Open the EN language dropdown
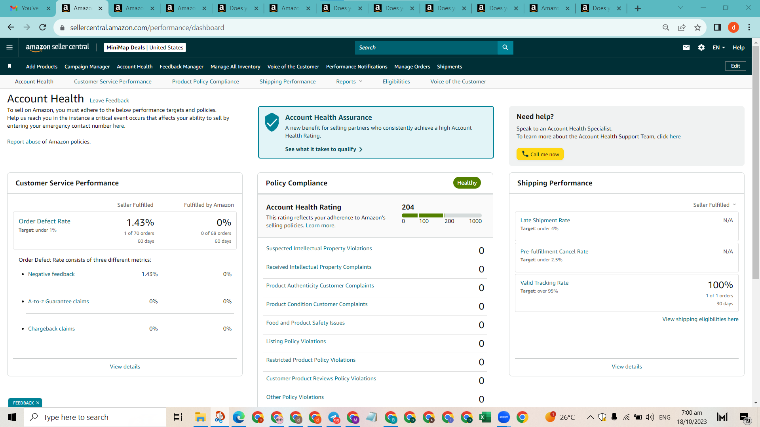 pyautogui.click(x=719, y=47)
